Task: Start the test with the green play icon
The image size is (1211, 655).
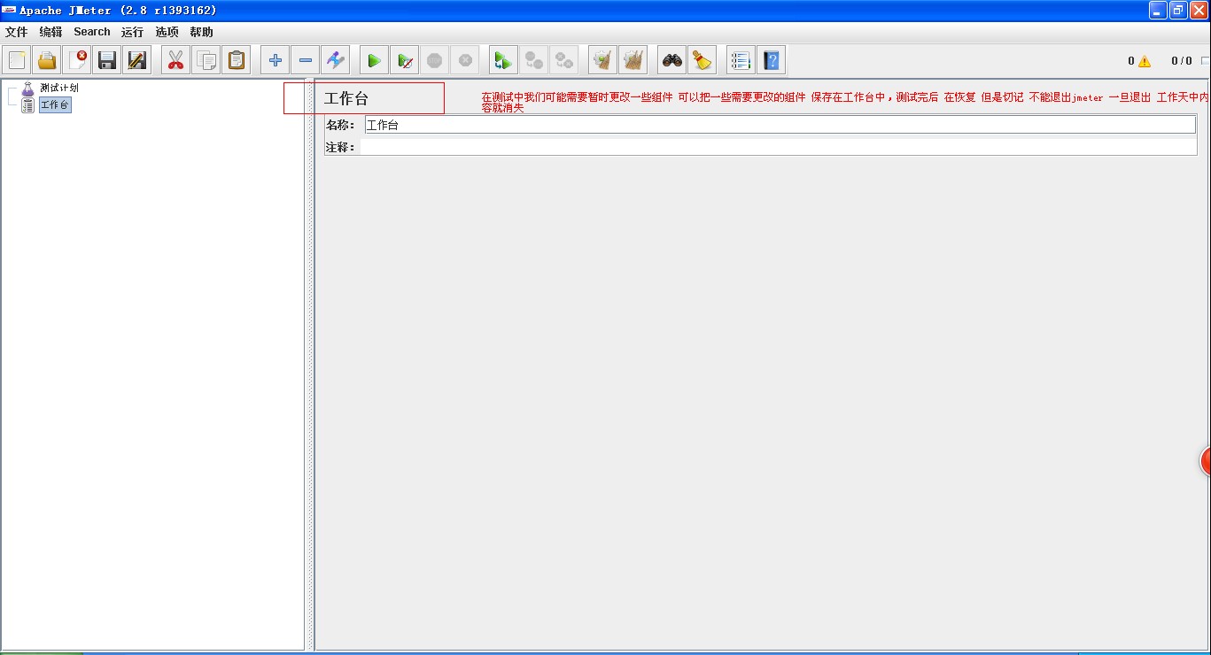Action: pyautogui.click(x=374, y=60)
